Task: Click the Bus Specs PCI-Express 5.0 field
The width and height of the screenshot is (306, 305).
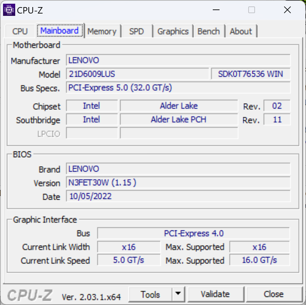Action: pos(178,88)
